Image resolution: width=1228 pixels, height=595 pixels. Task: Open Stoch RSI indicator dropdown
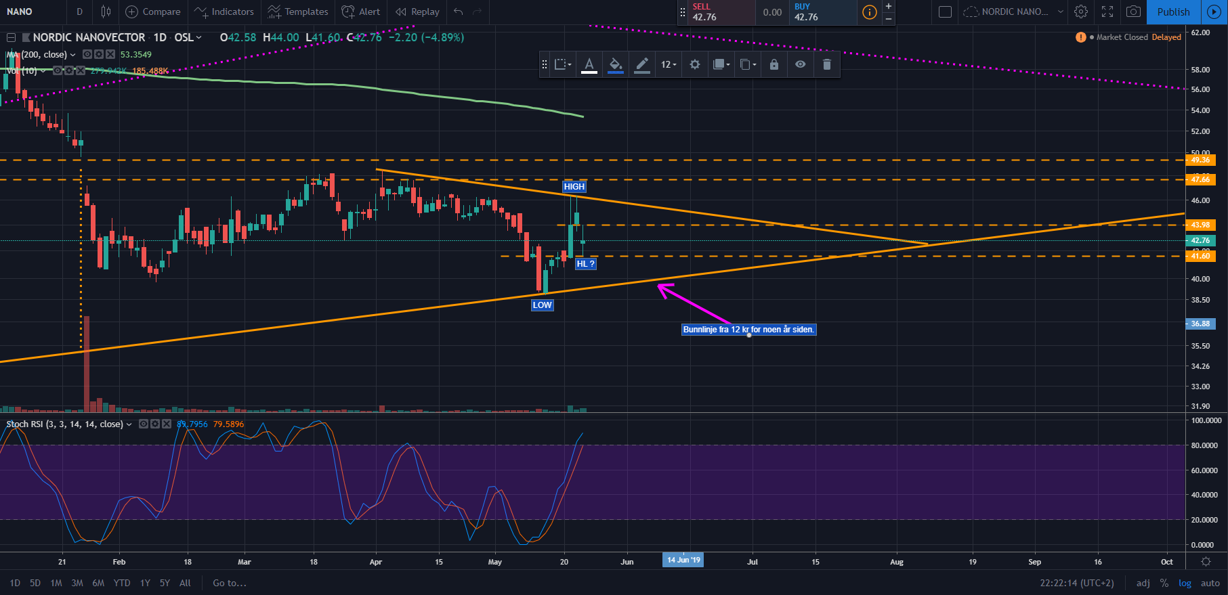tap(129, 424)
